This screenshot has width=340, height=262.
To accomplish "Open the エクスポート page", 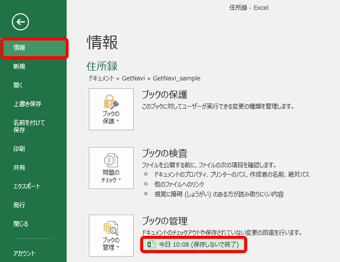I will point(27,187).
